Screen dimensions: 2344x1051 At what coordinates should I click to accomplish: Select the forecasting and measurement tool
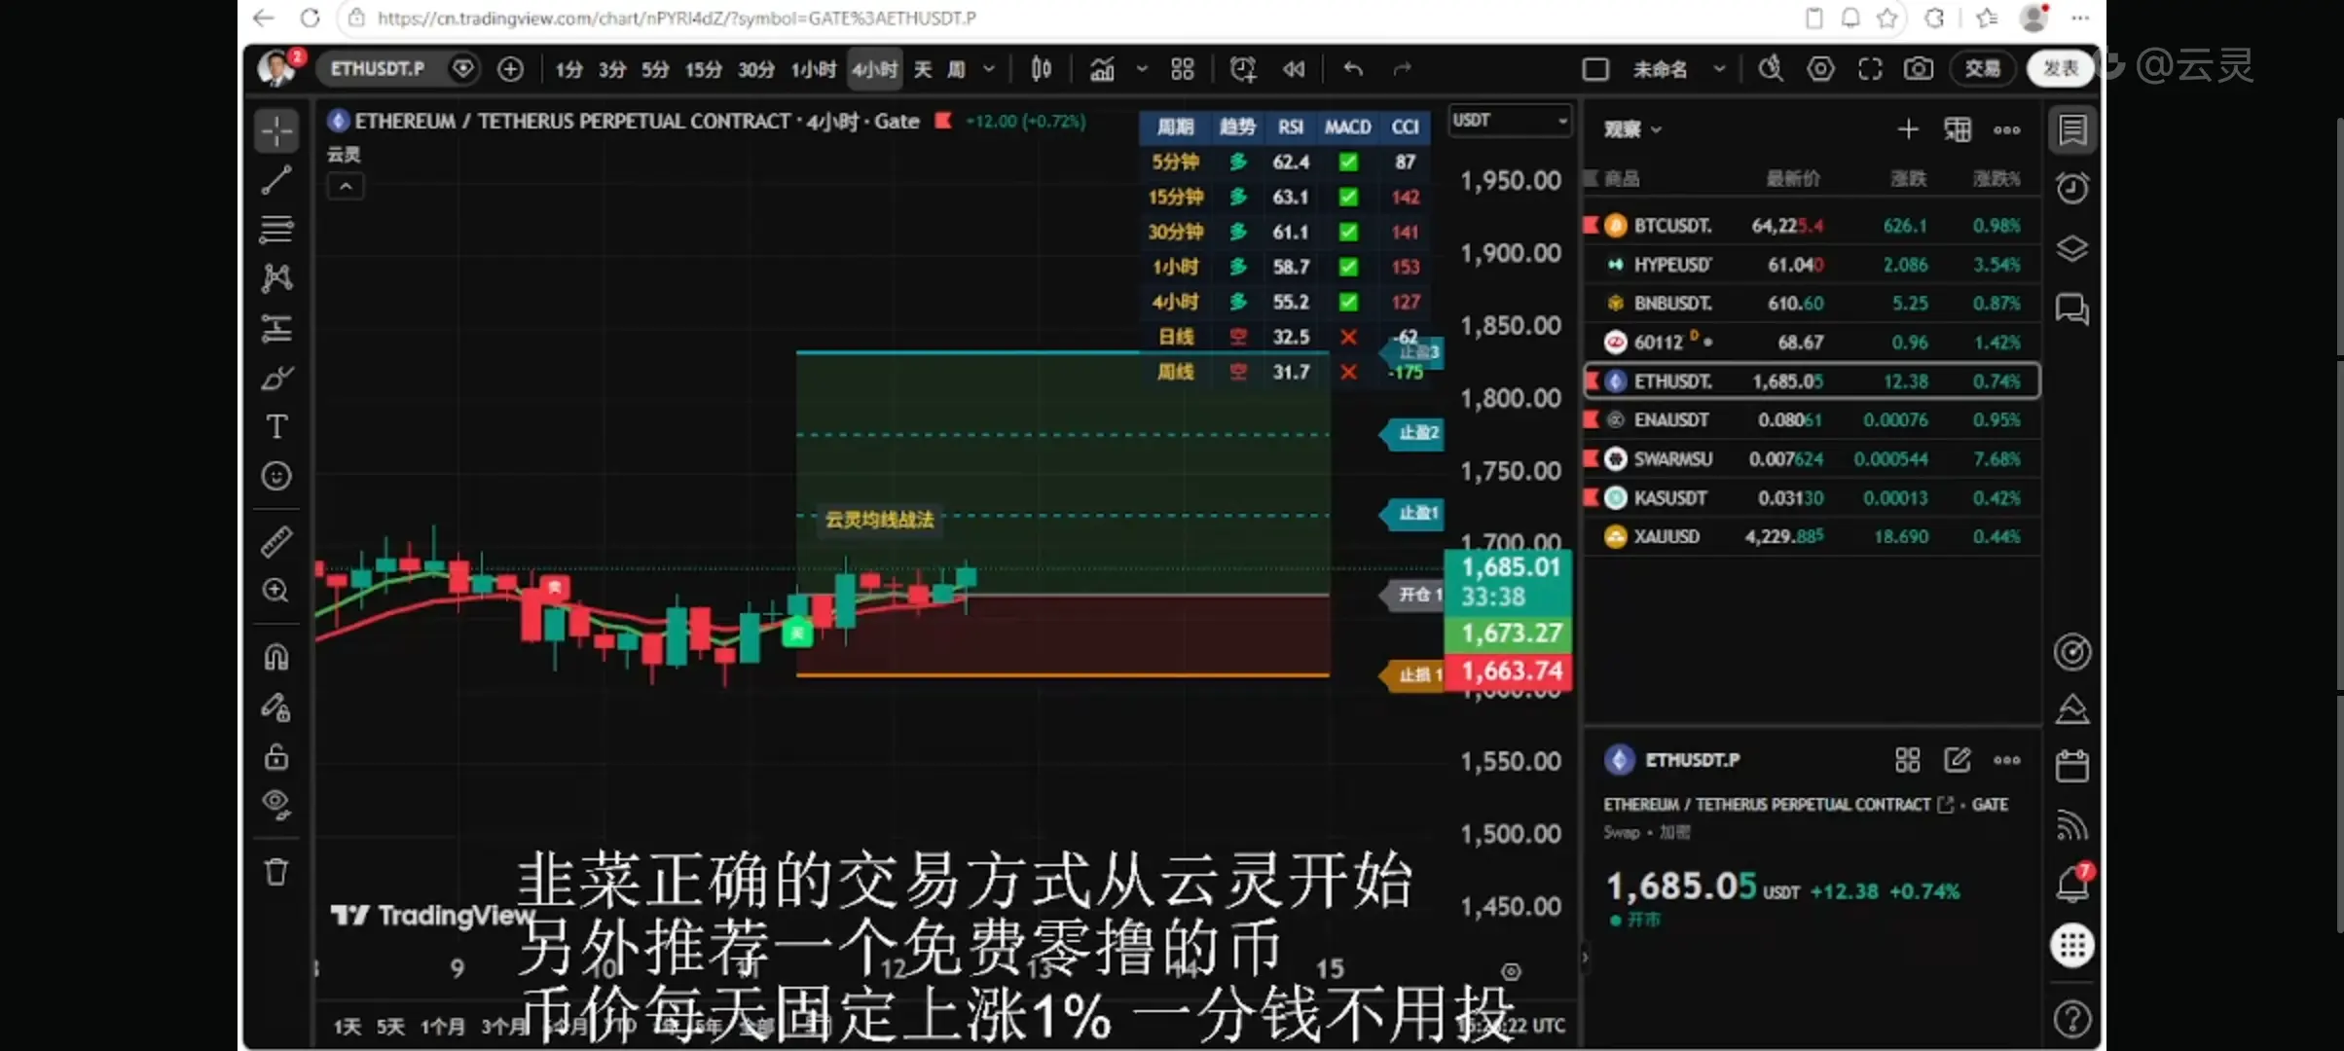click(x=276, y=328)
